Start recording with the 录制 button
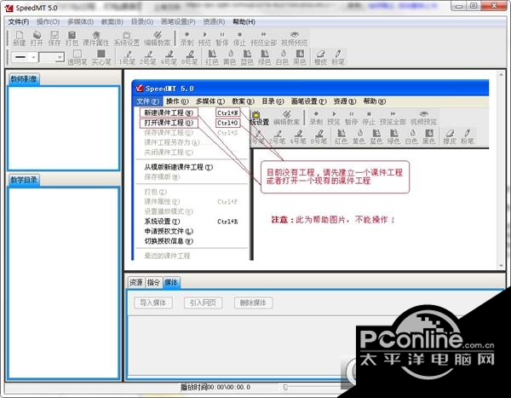Screen dimensions: 511x398 tap(187, 38)
